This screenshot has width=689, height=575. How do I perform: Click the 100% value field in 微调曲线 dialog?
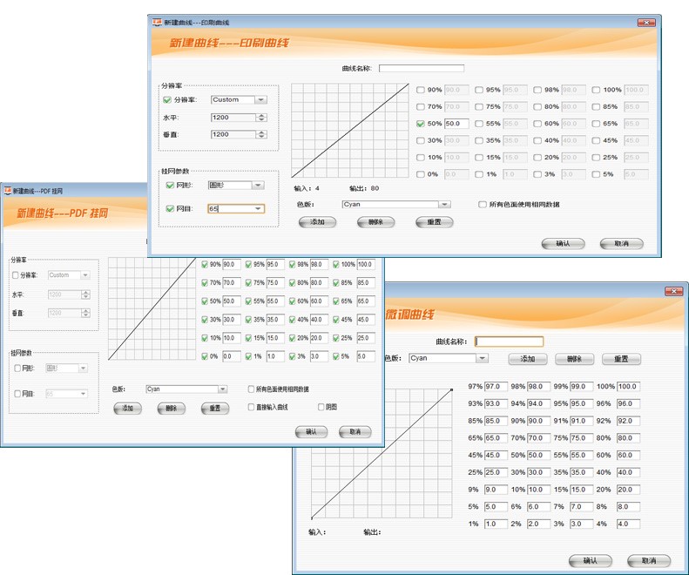[628, 387]
